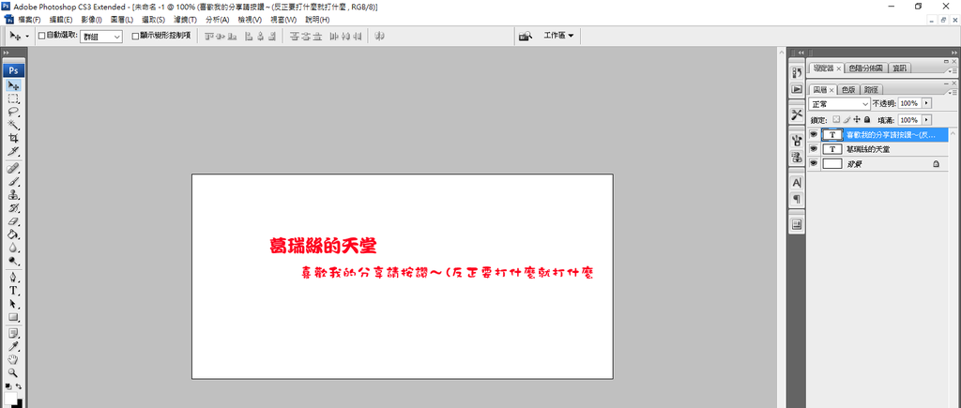The height and width of the screenshot is (408, 961).
Task: Select the Eyedropper tool
Action: tap(13, 347)
